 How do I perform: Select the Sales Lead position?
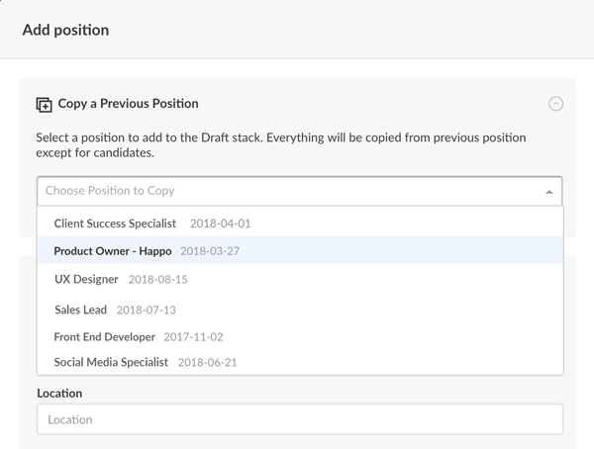pyautogui.click(x=300, y=310)
